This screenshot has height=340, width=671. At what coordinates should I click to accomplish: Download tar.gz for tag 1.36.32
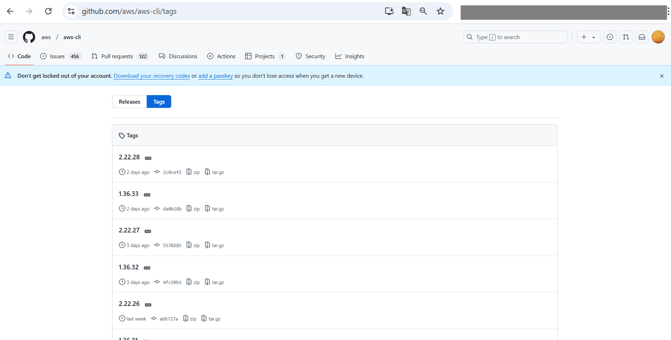[x=214, y=282]
